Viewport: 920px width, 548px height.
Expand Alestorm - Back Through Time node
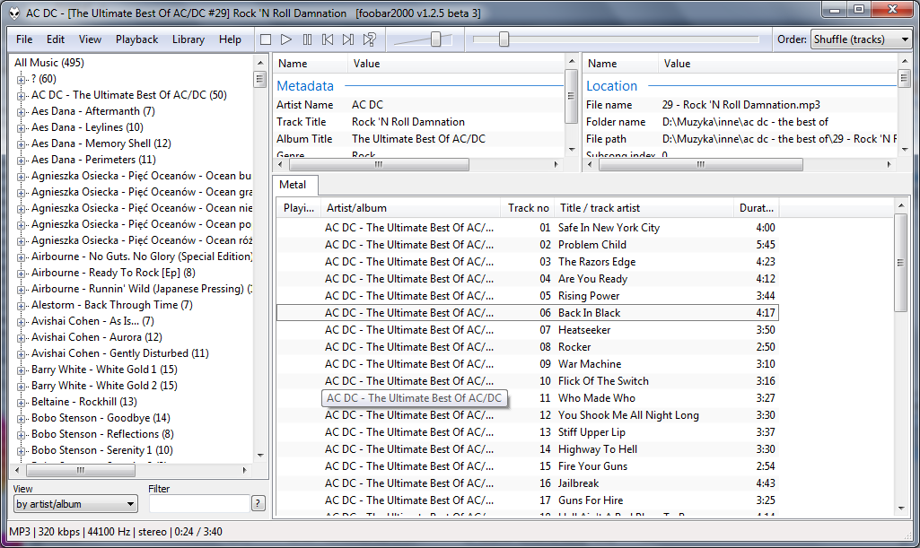(x=22, y=305)
